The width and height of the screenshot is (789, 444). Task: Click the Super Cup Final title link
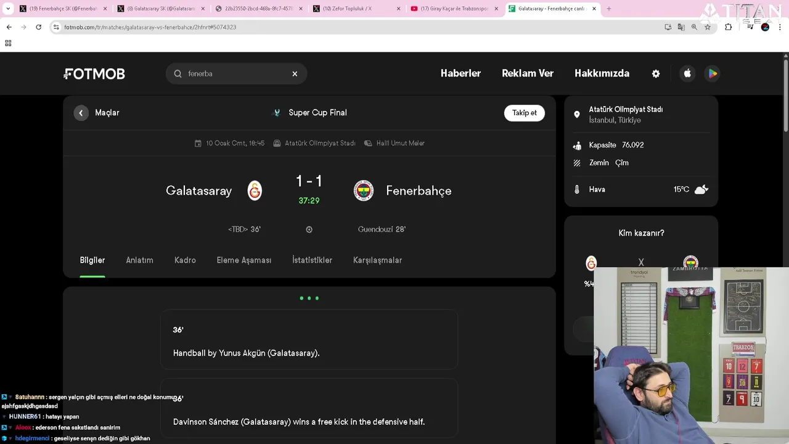coord(317,113)
